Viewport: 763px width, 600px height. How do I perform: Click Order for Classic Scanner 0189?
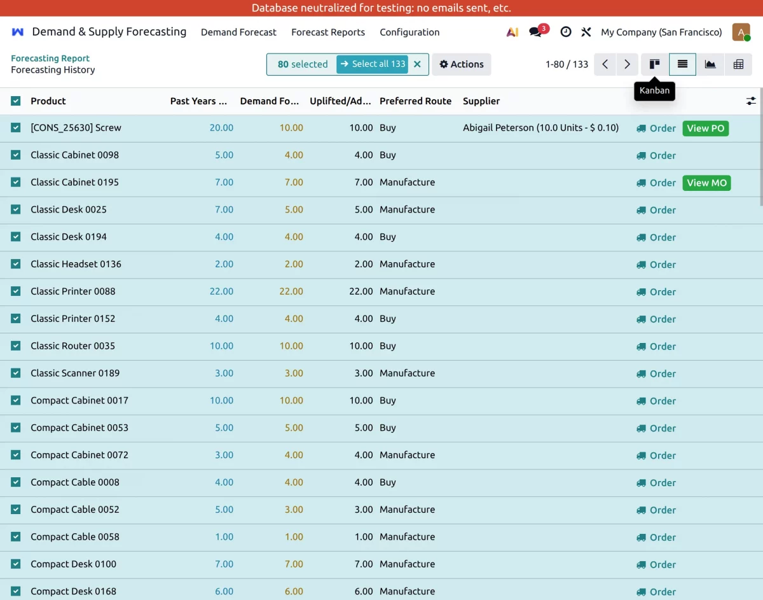coord(656,374)
